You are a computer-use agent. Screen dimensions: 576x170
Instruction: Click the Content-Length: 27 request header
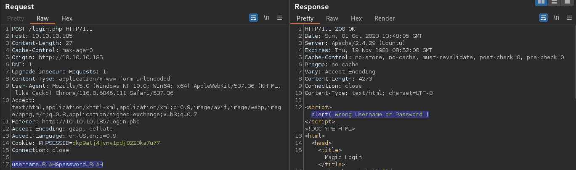point(42,43)
